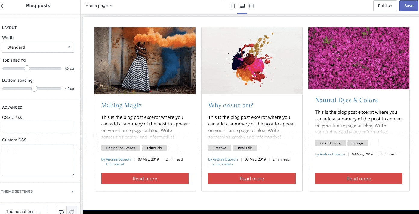
Task: Open the Making Magic post title
Action: tap(121, 105)
